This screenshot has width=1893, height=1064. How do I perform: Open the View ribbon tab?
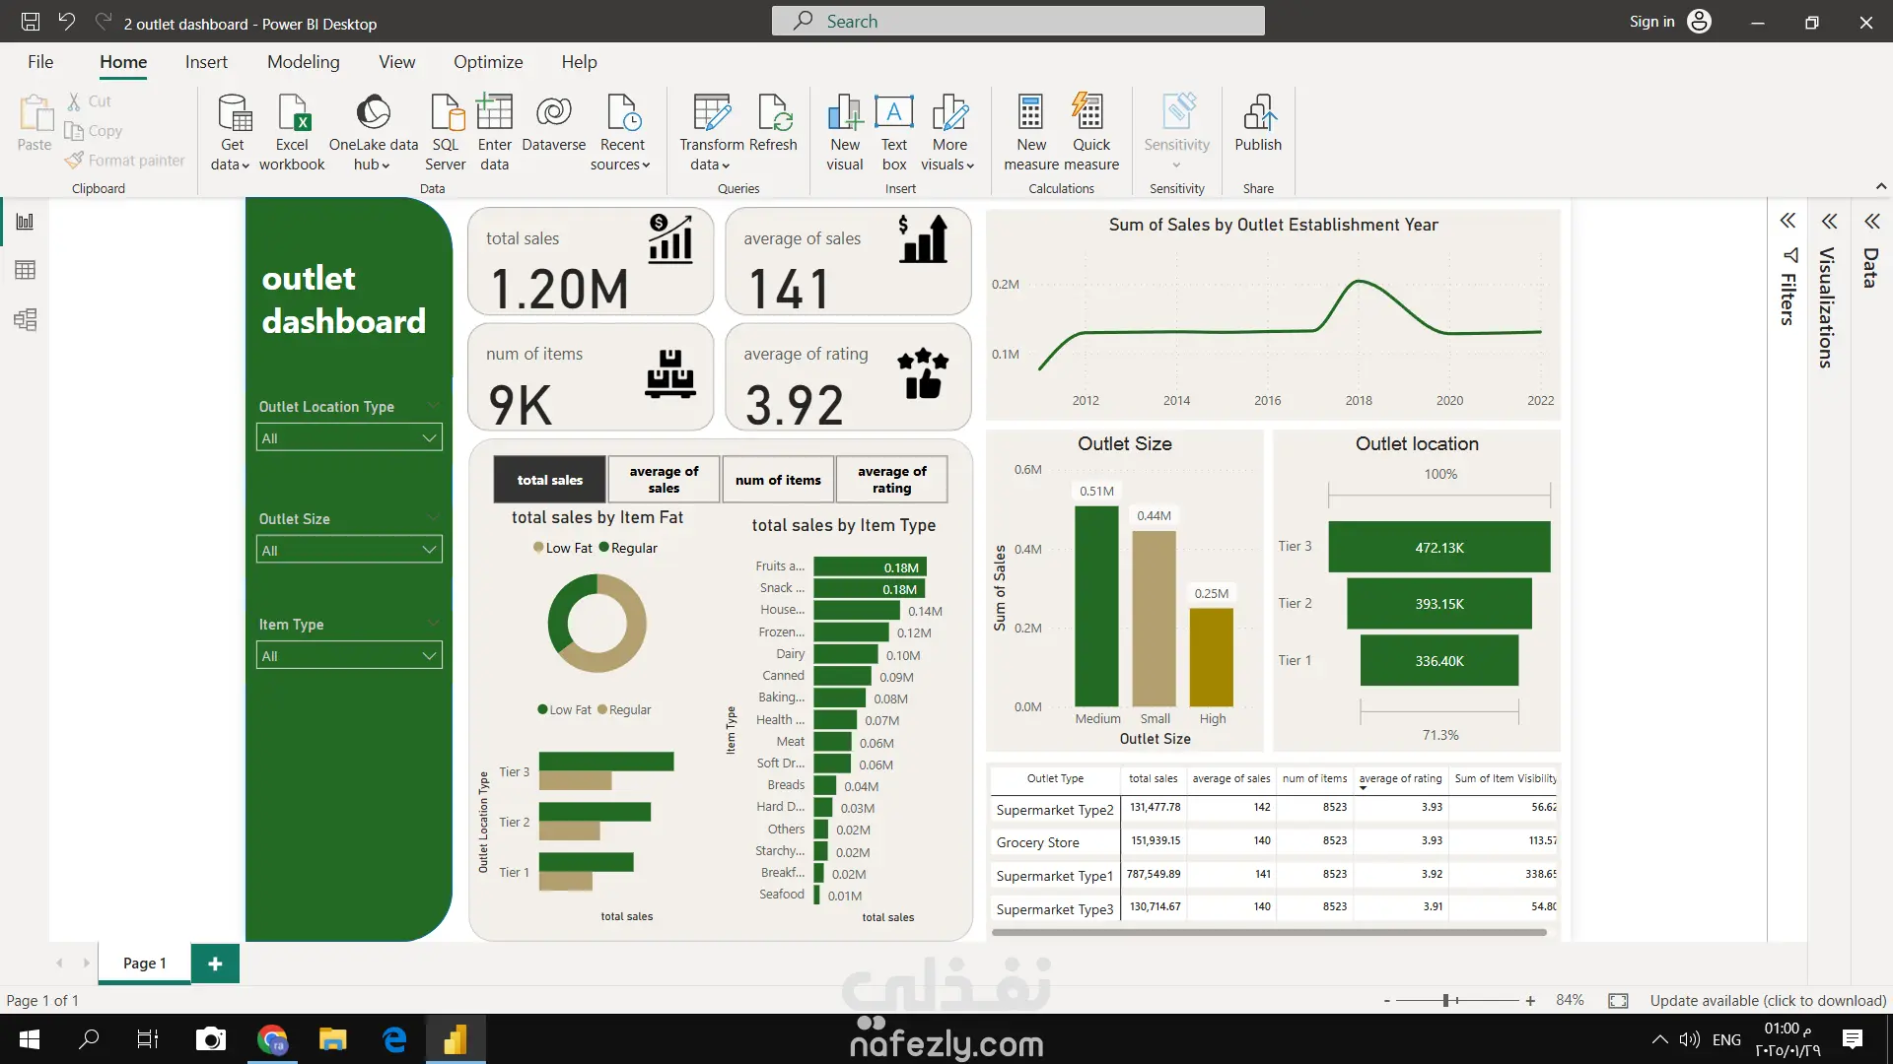(396, 62)
